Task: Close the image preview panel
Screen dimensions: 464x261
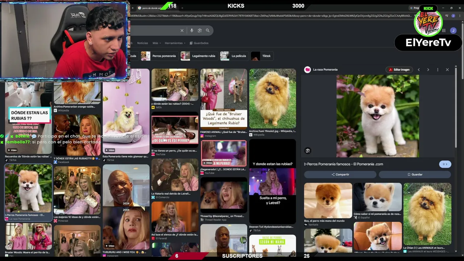Action: (x=447, y=70)
